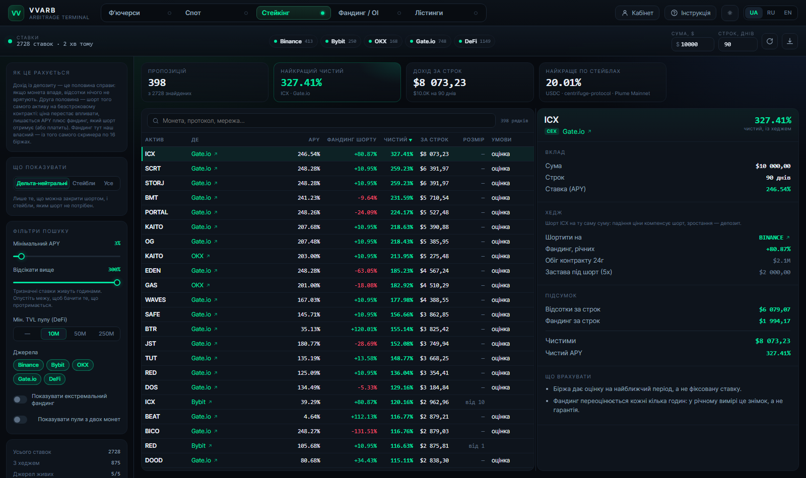The height and width of the screenshot is (478, 806).
Task: Open the Кабінет account button
Action: [x=637, y=13]
